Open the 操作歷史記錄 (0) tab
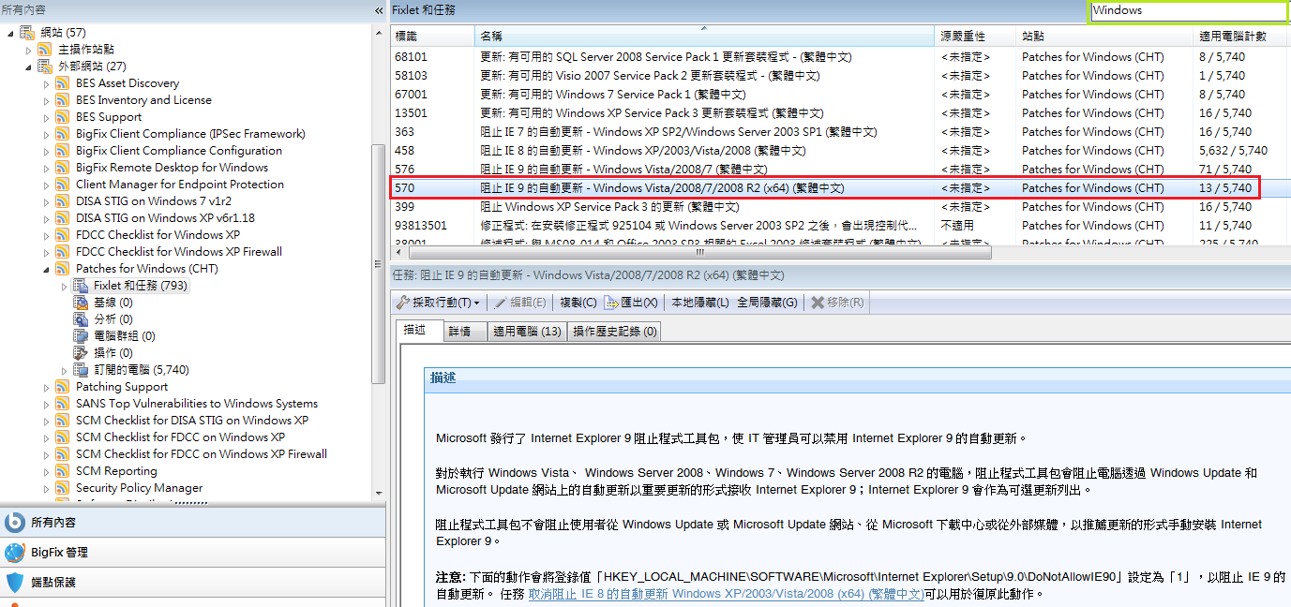This screenshot has width=1291, height=607. [615, 332]
